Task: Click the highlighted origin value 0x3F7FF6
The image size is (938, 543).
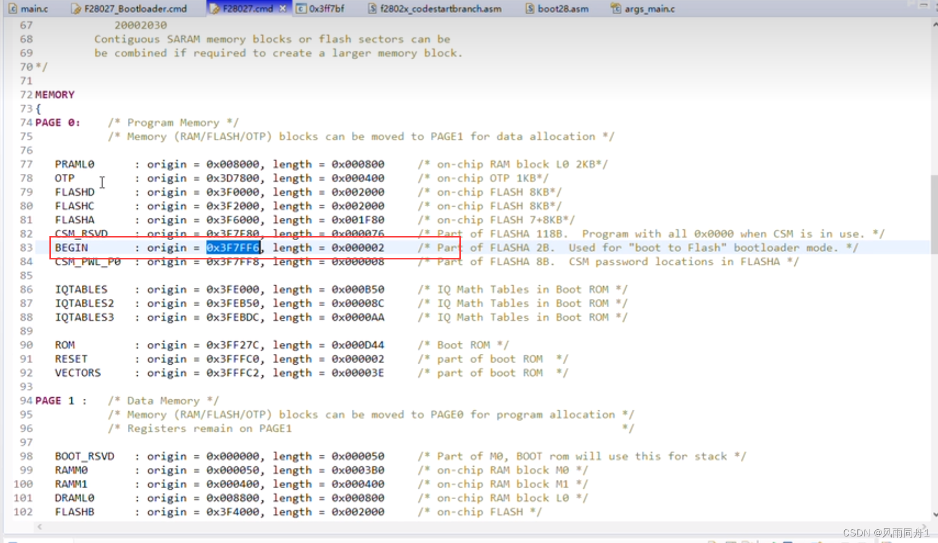Action: coord(233,247)
